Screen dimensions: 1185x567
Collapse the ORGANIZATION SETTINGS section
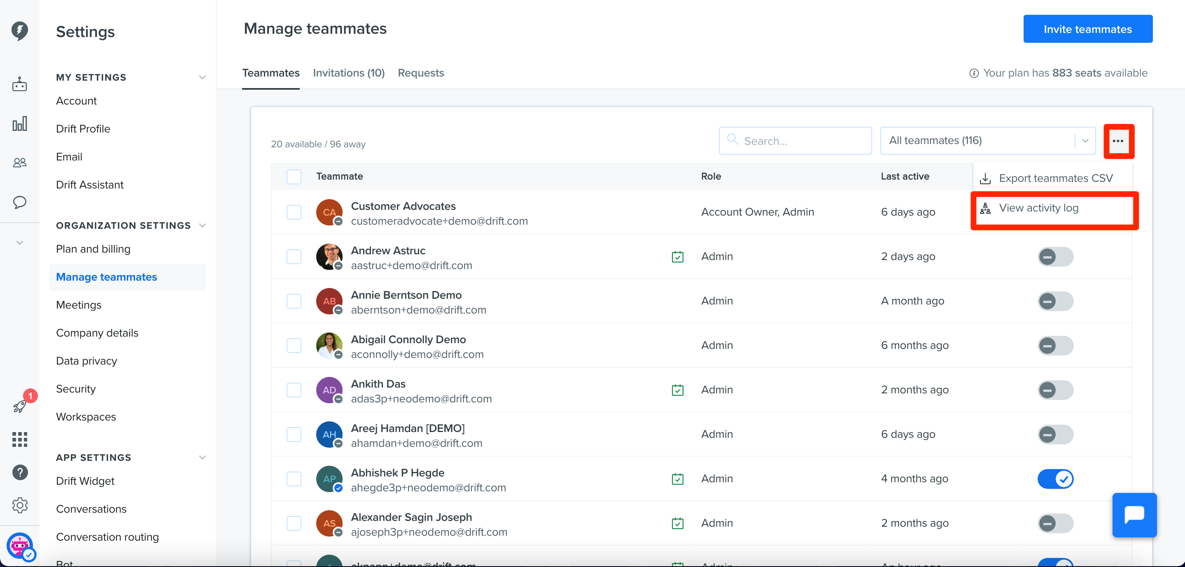(x=202, y=225)
